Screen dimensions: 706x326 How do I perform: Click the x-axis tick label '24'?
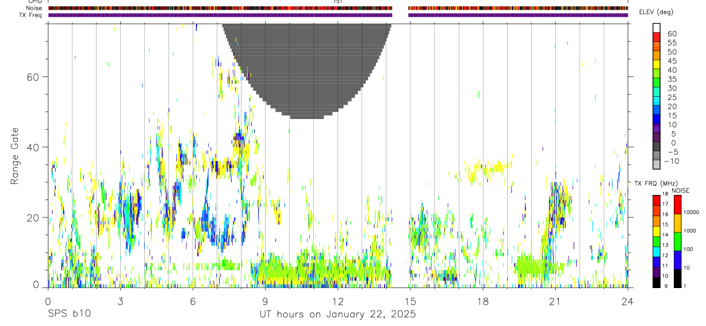[628, 301]
